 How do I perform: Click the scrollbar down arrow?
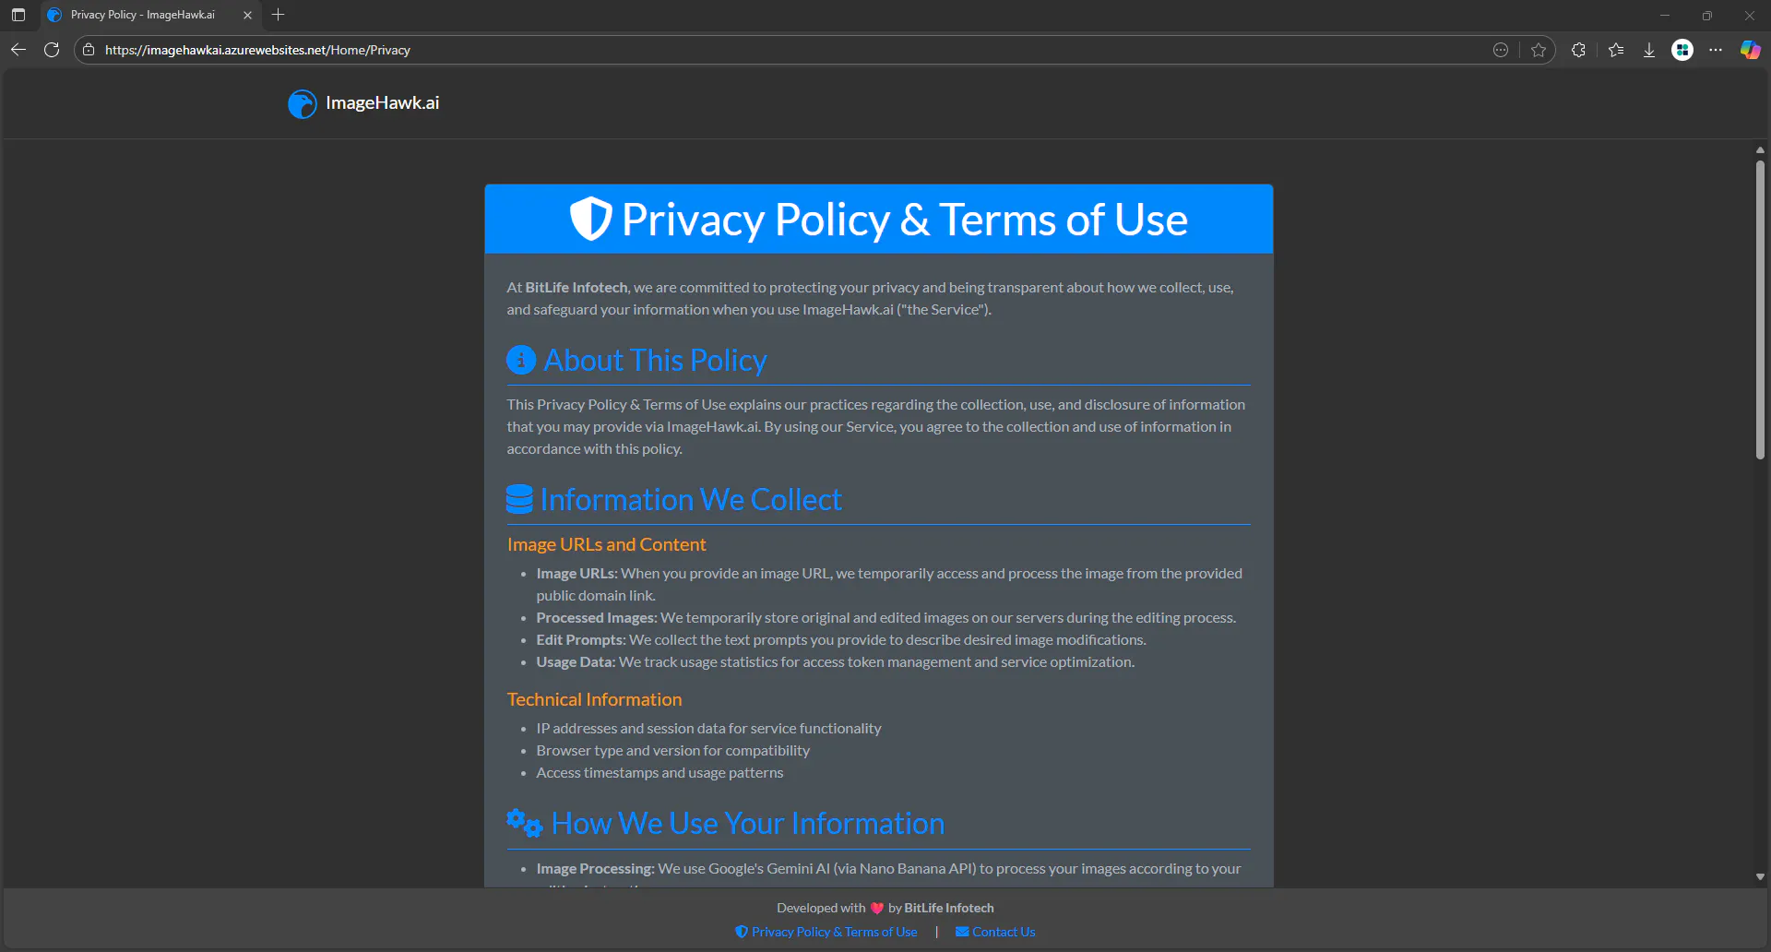(1760, 877)
